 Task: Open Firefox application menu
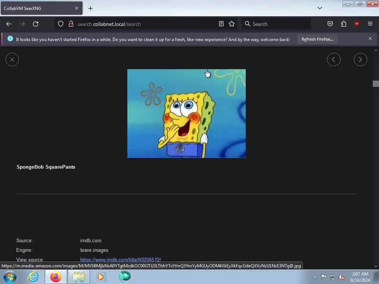(370, 24)
